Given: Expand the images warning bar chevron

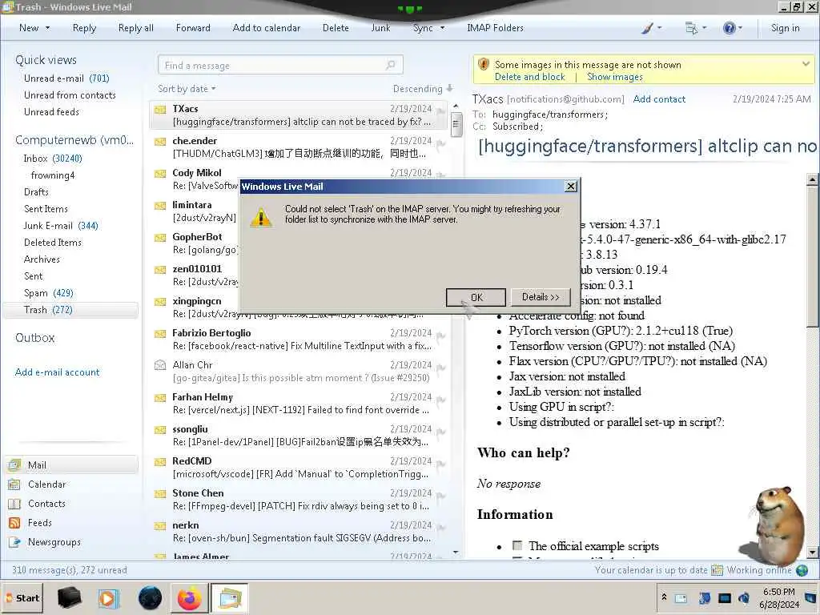Looking at the screenshot, I should click(x=806, y=64).
